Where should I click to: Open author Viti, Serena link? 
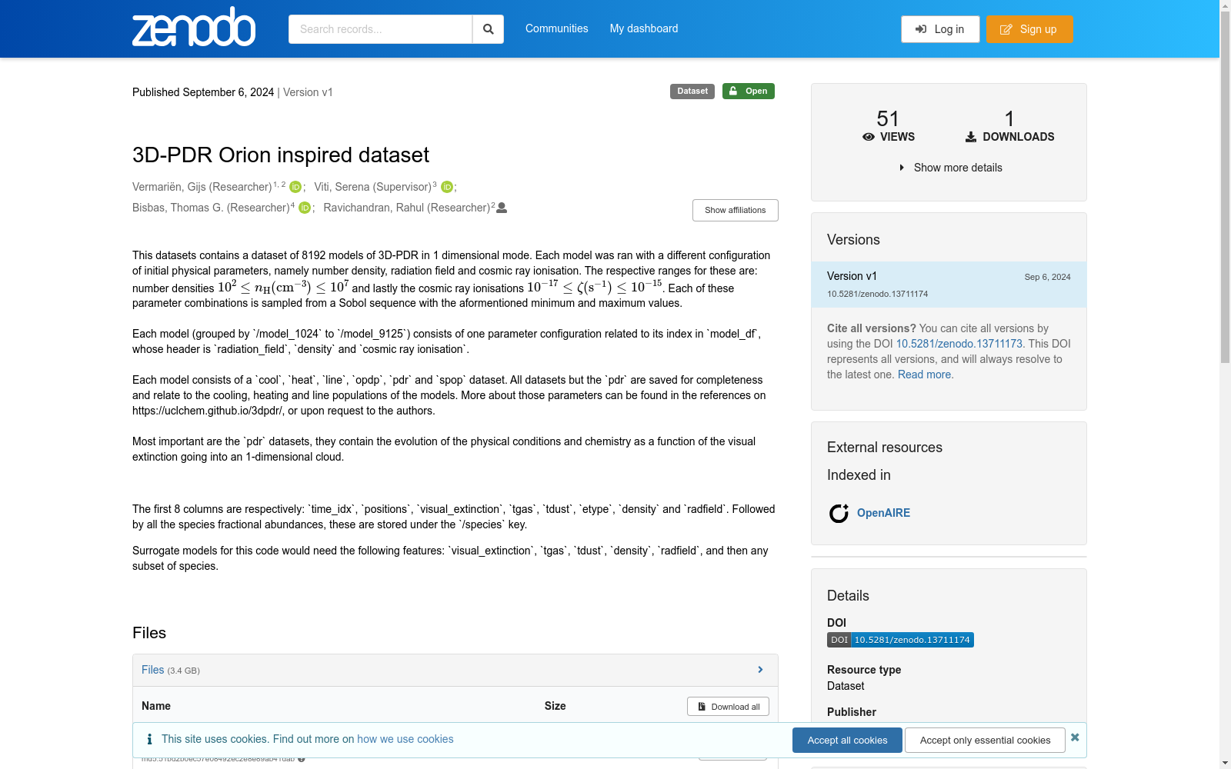372,187
